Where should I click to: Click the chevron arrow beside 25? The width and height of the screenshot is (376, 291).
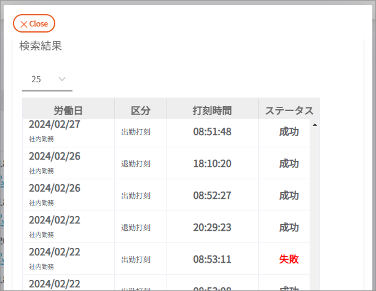click(x=62, y=79)
